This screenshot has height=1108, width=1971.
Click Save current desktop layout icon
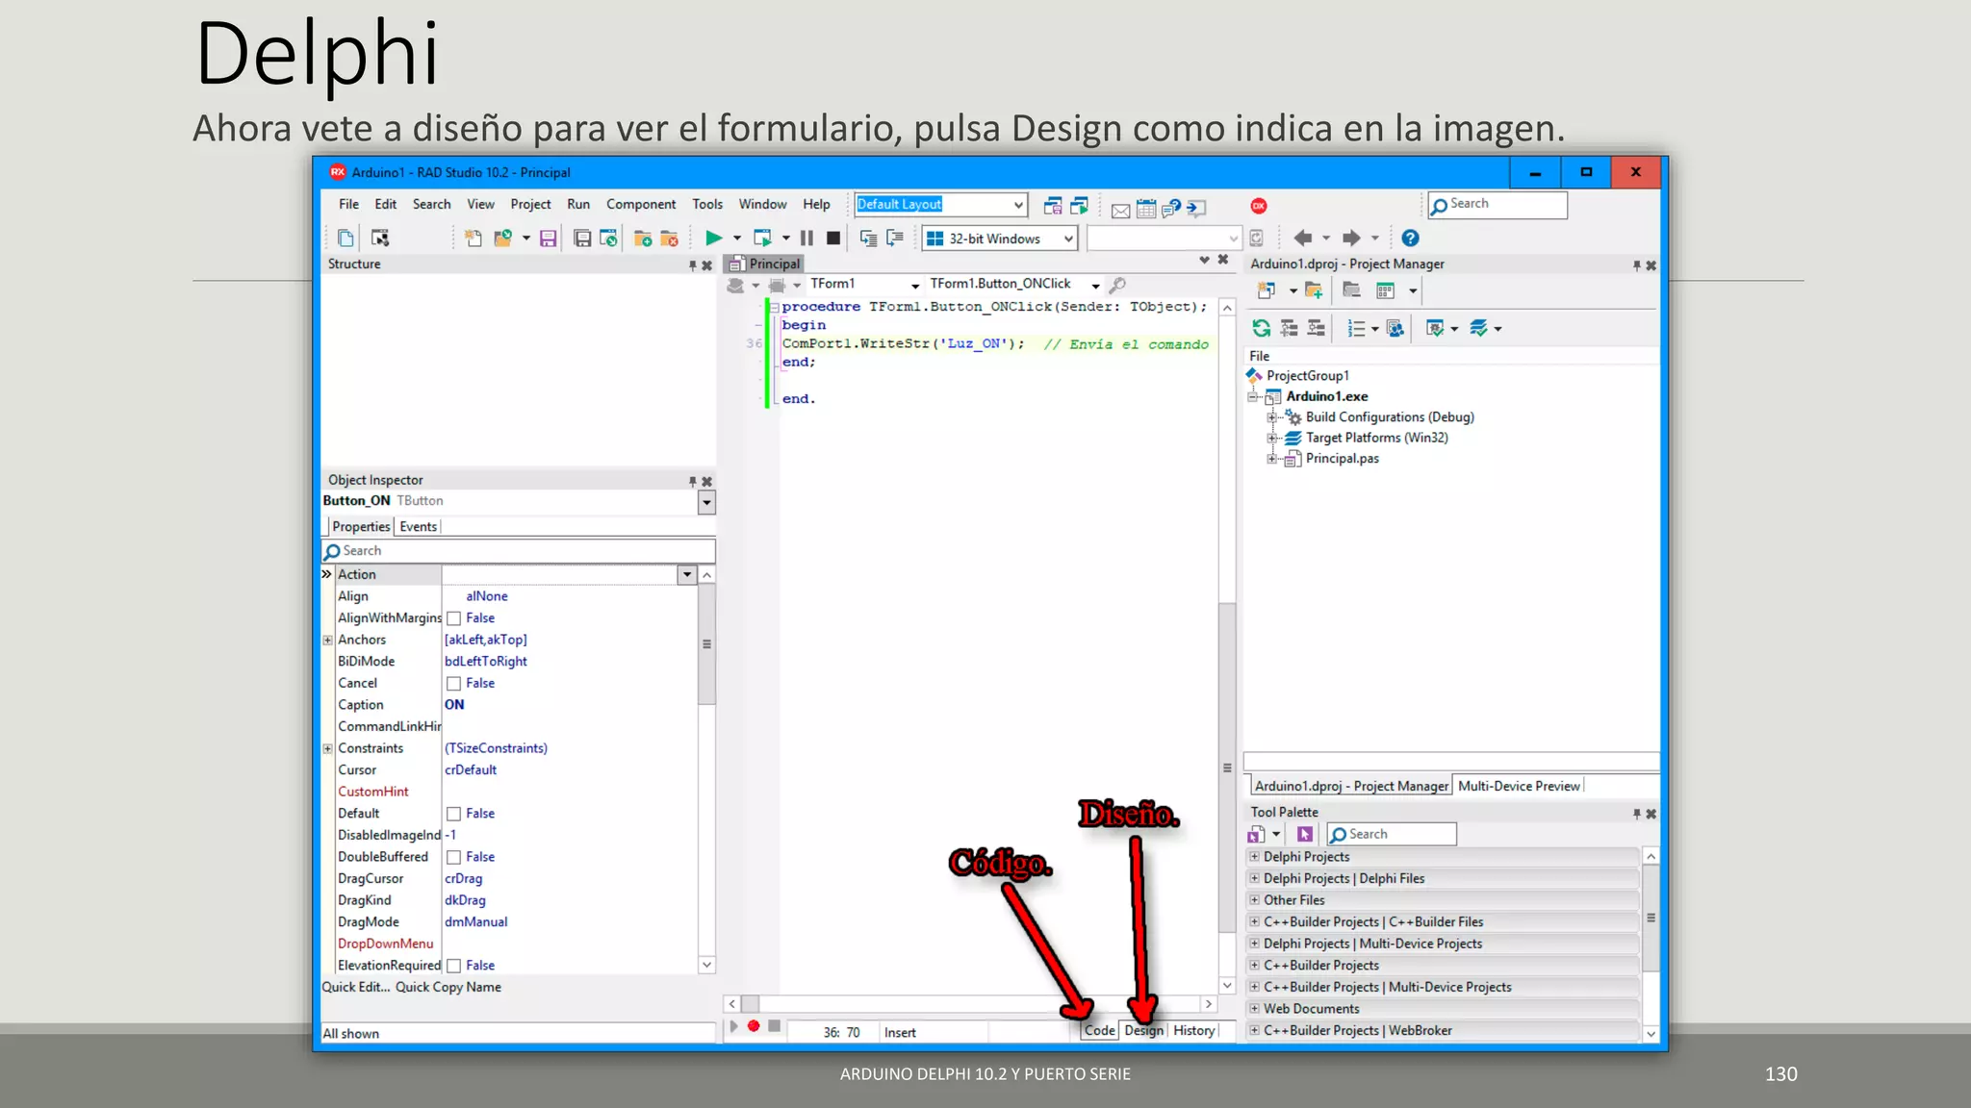[x=1053, y=206]
